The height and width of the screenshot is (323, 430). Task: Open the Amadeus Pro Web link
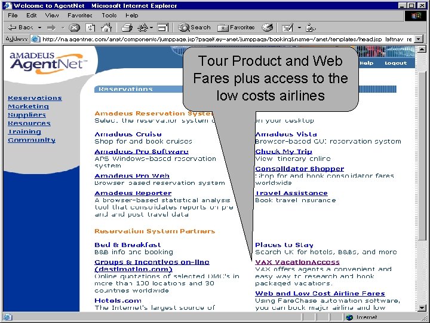[132, 176]
